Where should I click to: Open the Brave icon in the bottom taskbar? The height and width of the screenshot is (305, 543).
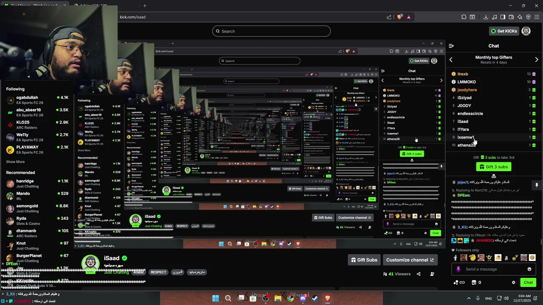click(x=327, y=298)
